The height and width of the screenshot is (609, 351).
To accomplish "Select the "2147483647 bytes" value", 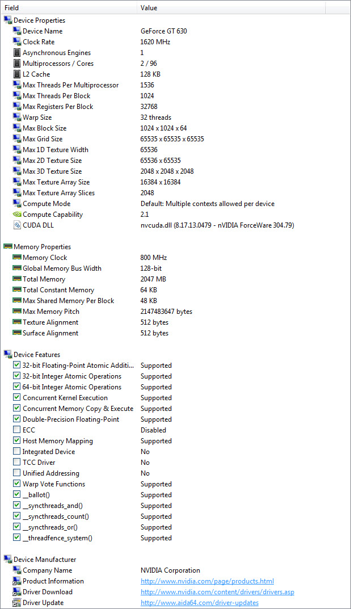I will point(166,312).
